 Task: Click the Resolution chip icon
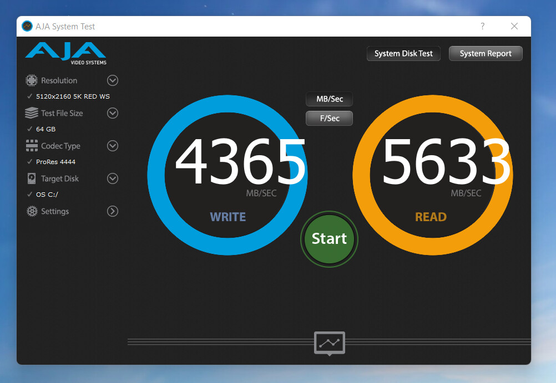click(x=31, y=80)
